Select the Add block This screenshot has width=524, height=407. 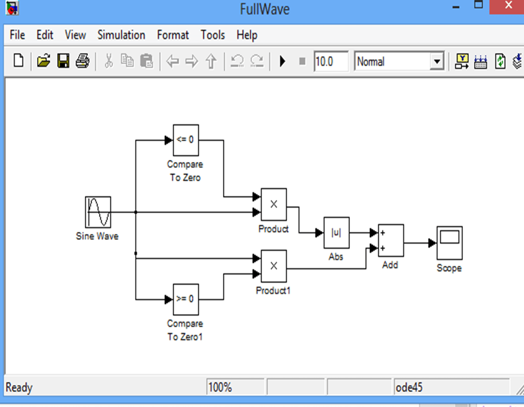click(390, 240)
